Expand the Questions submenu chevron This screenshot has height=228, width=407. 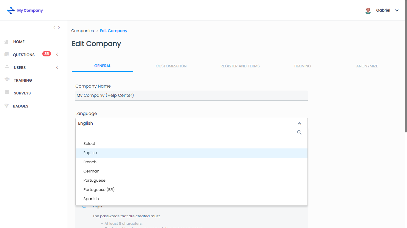tap(57, 54)
